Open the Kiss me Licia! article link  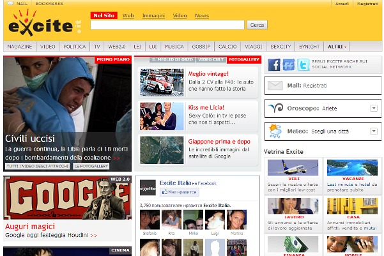pos(206,107)
